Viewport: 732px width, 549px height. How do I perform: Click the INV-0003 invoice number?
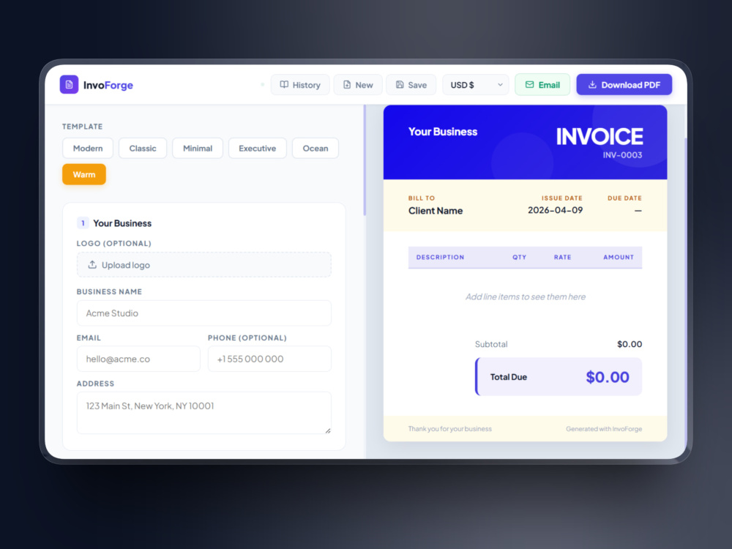(622, 155)
